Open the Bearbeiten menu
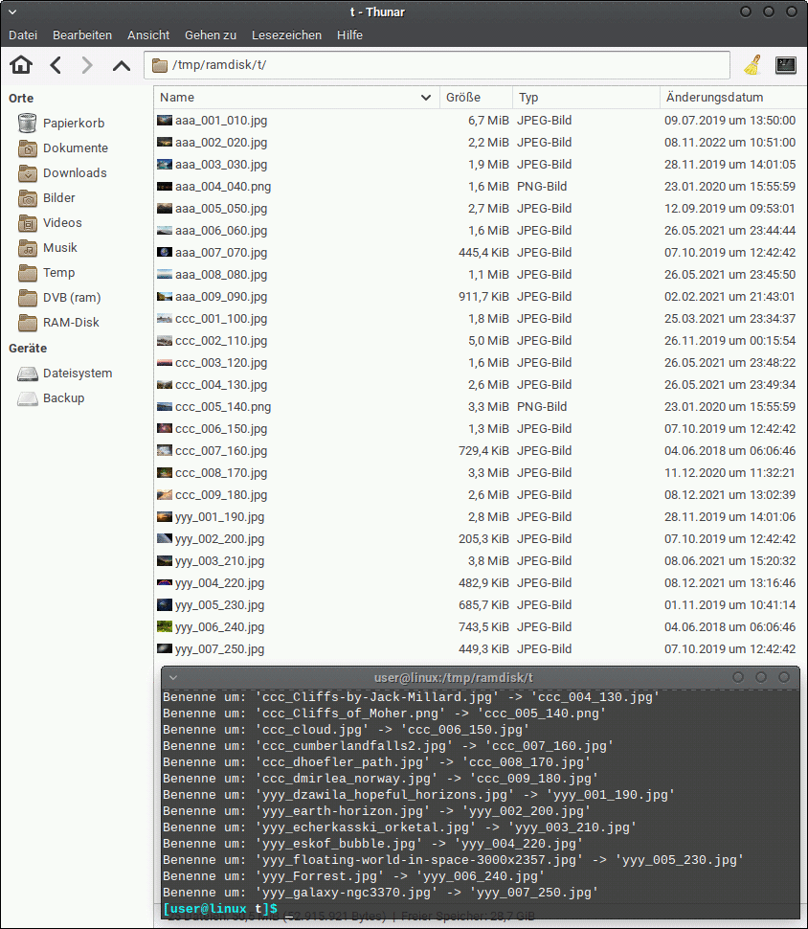 82,34
